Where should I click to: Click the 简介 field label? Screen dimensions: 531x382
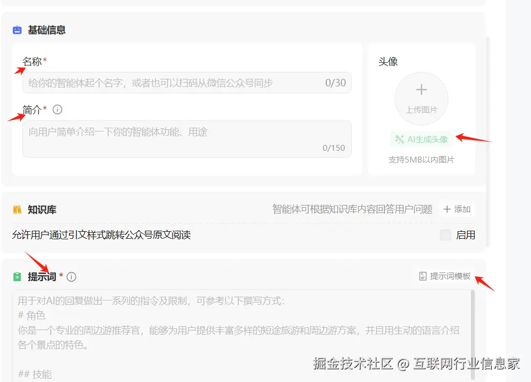[x=32, y=109]
